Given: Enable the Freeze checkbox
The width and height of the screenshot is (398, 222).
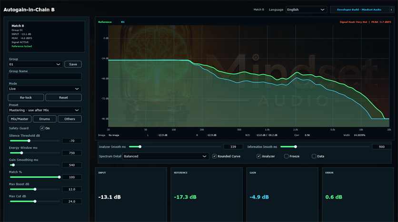Looking at the screenshot, I should [x=286, y=156].
